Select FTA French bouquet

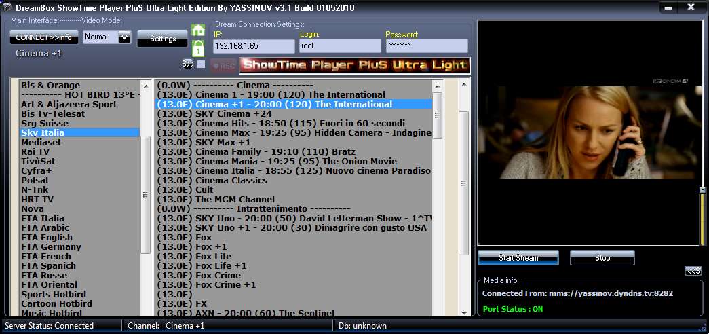[46, 256]
